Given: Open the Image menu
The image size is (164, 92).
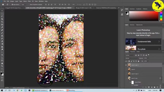Looking at the screenshot, I should click(12, 1).
